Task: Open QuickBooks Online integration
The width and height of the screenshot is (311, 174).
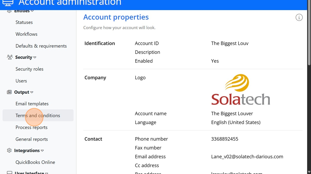Action: pyautogui.click(x=35, y=162)
